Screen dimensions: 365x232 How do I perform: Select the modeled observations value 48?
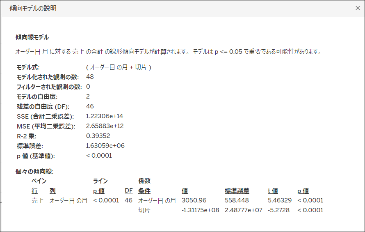pyautogui.click(x=90, y=77)
